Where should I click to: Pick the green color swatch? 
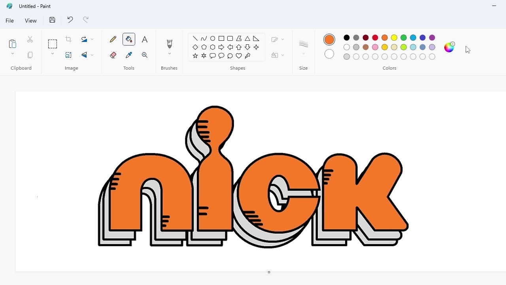[x=404, y=38]
